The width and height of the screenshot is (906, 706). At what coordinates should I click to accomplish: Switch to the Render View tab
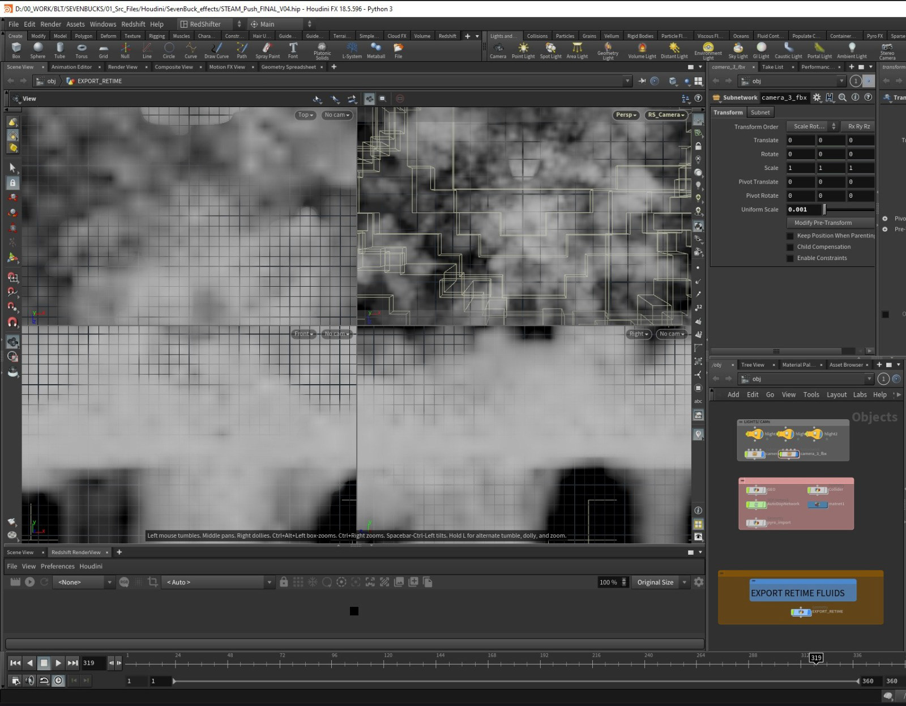tap(123, 67)
